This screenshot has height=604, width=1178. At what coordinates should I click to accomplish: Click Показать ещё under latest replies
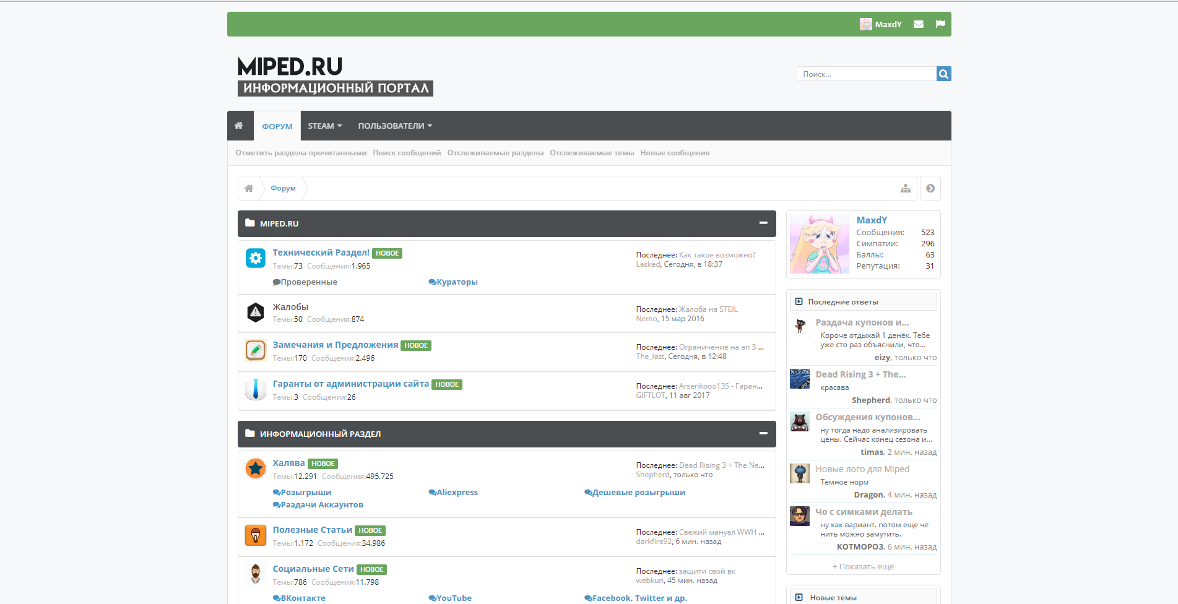point(863,566)
